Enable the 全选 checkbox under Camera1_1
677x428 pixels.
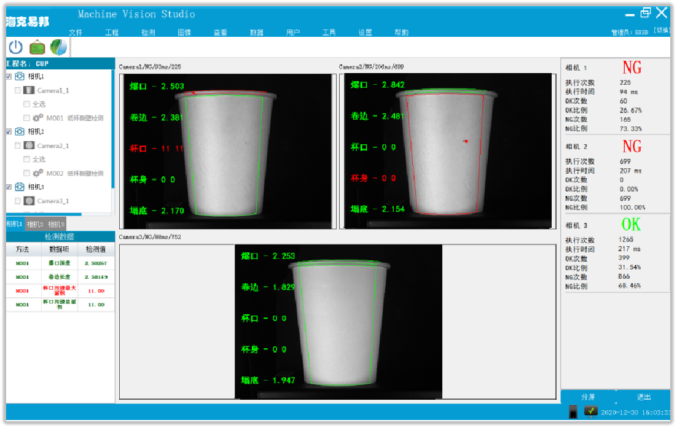coord(26,104)
